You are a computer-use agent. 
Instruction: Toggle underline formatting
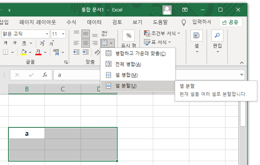click(x=24, y=43)
